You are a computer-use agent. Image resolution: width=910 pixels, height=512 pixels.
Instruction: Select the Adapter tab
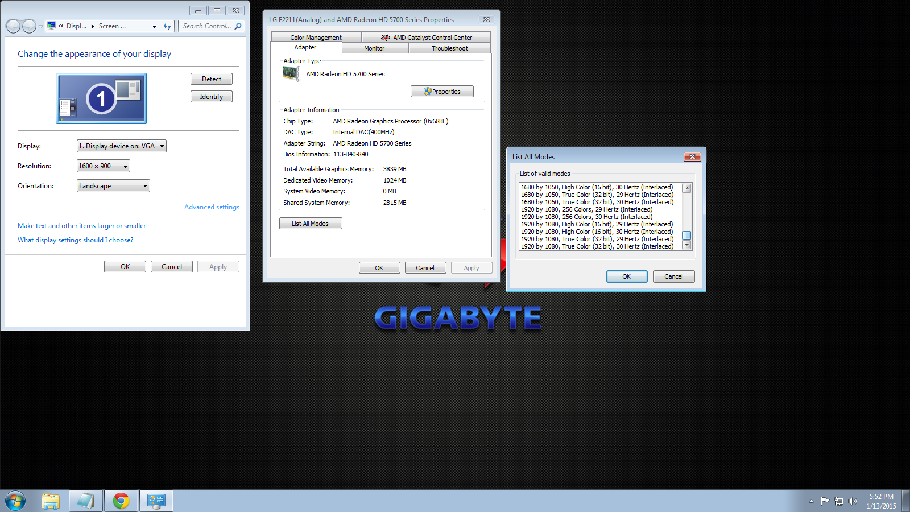305,47
